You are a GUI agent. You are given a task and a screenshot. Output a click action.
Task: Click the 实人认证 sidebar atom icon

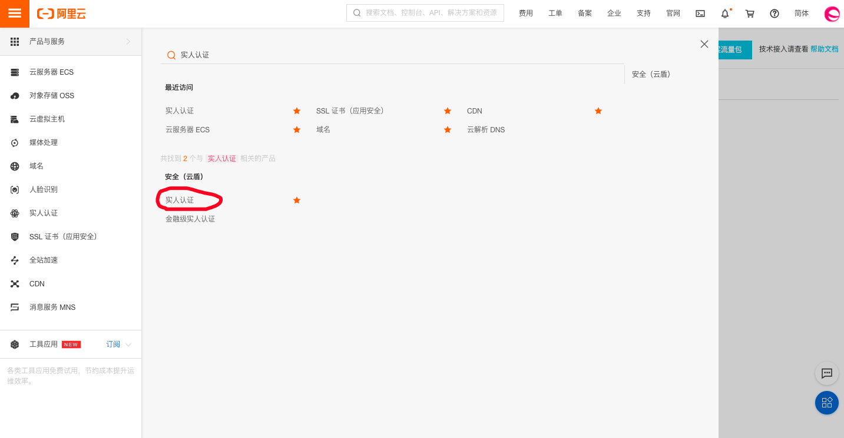point(15,213)
